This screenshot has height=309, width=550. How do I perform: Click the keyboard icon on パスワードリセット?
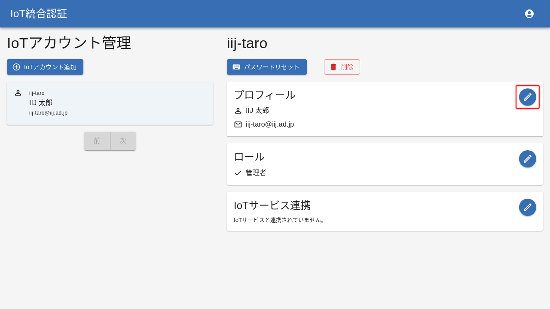click(x=236, y=67)
